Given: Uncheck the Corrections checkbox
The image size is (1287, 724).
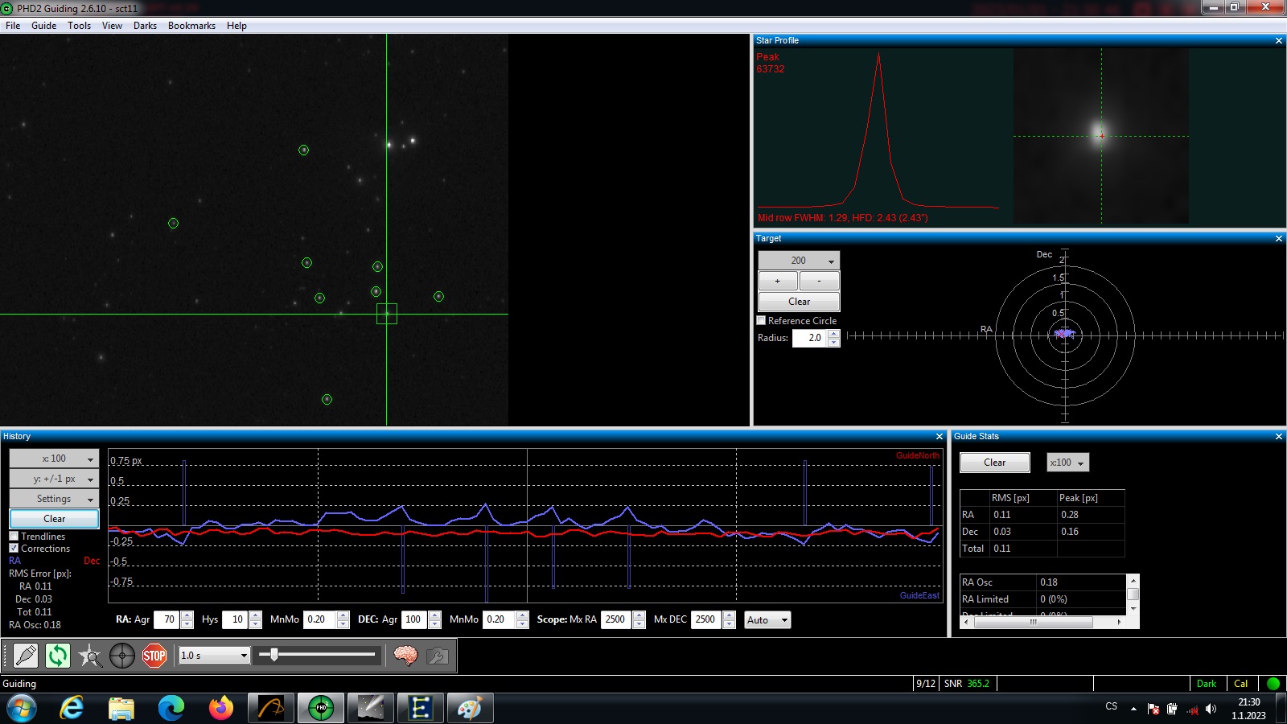Looking at the screenshot, I should pos(14,548).
